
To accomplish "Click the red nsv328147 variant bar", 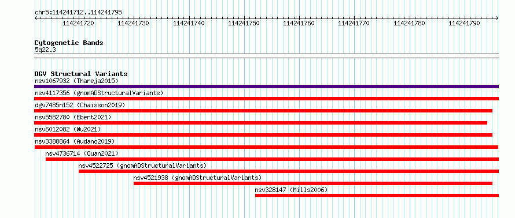I will click(x=377, y=196).
